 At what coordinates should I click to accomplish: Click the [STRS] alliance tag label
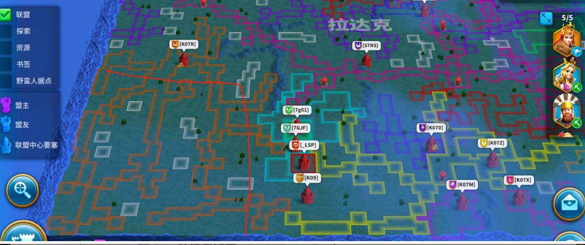click(366, 45)
